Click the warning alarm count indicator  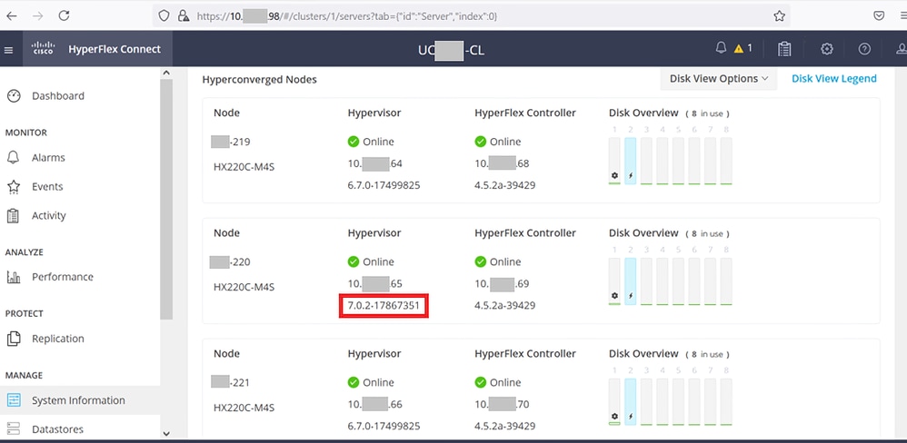743,49
